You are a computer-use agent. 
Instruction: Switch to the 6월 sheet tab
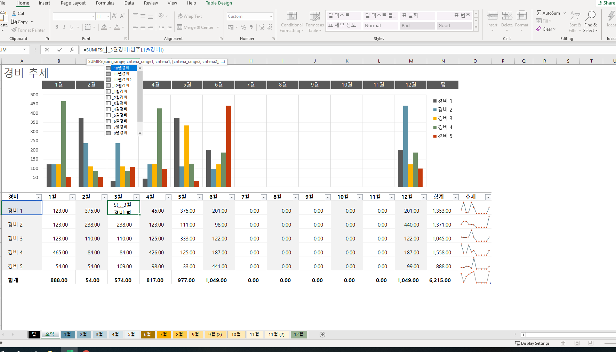pyautogui.click(x=147, y=334)
